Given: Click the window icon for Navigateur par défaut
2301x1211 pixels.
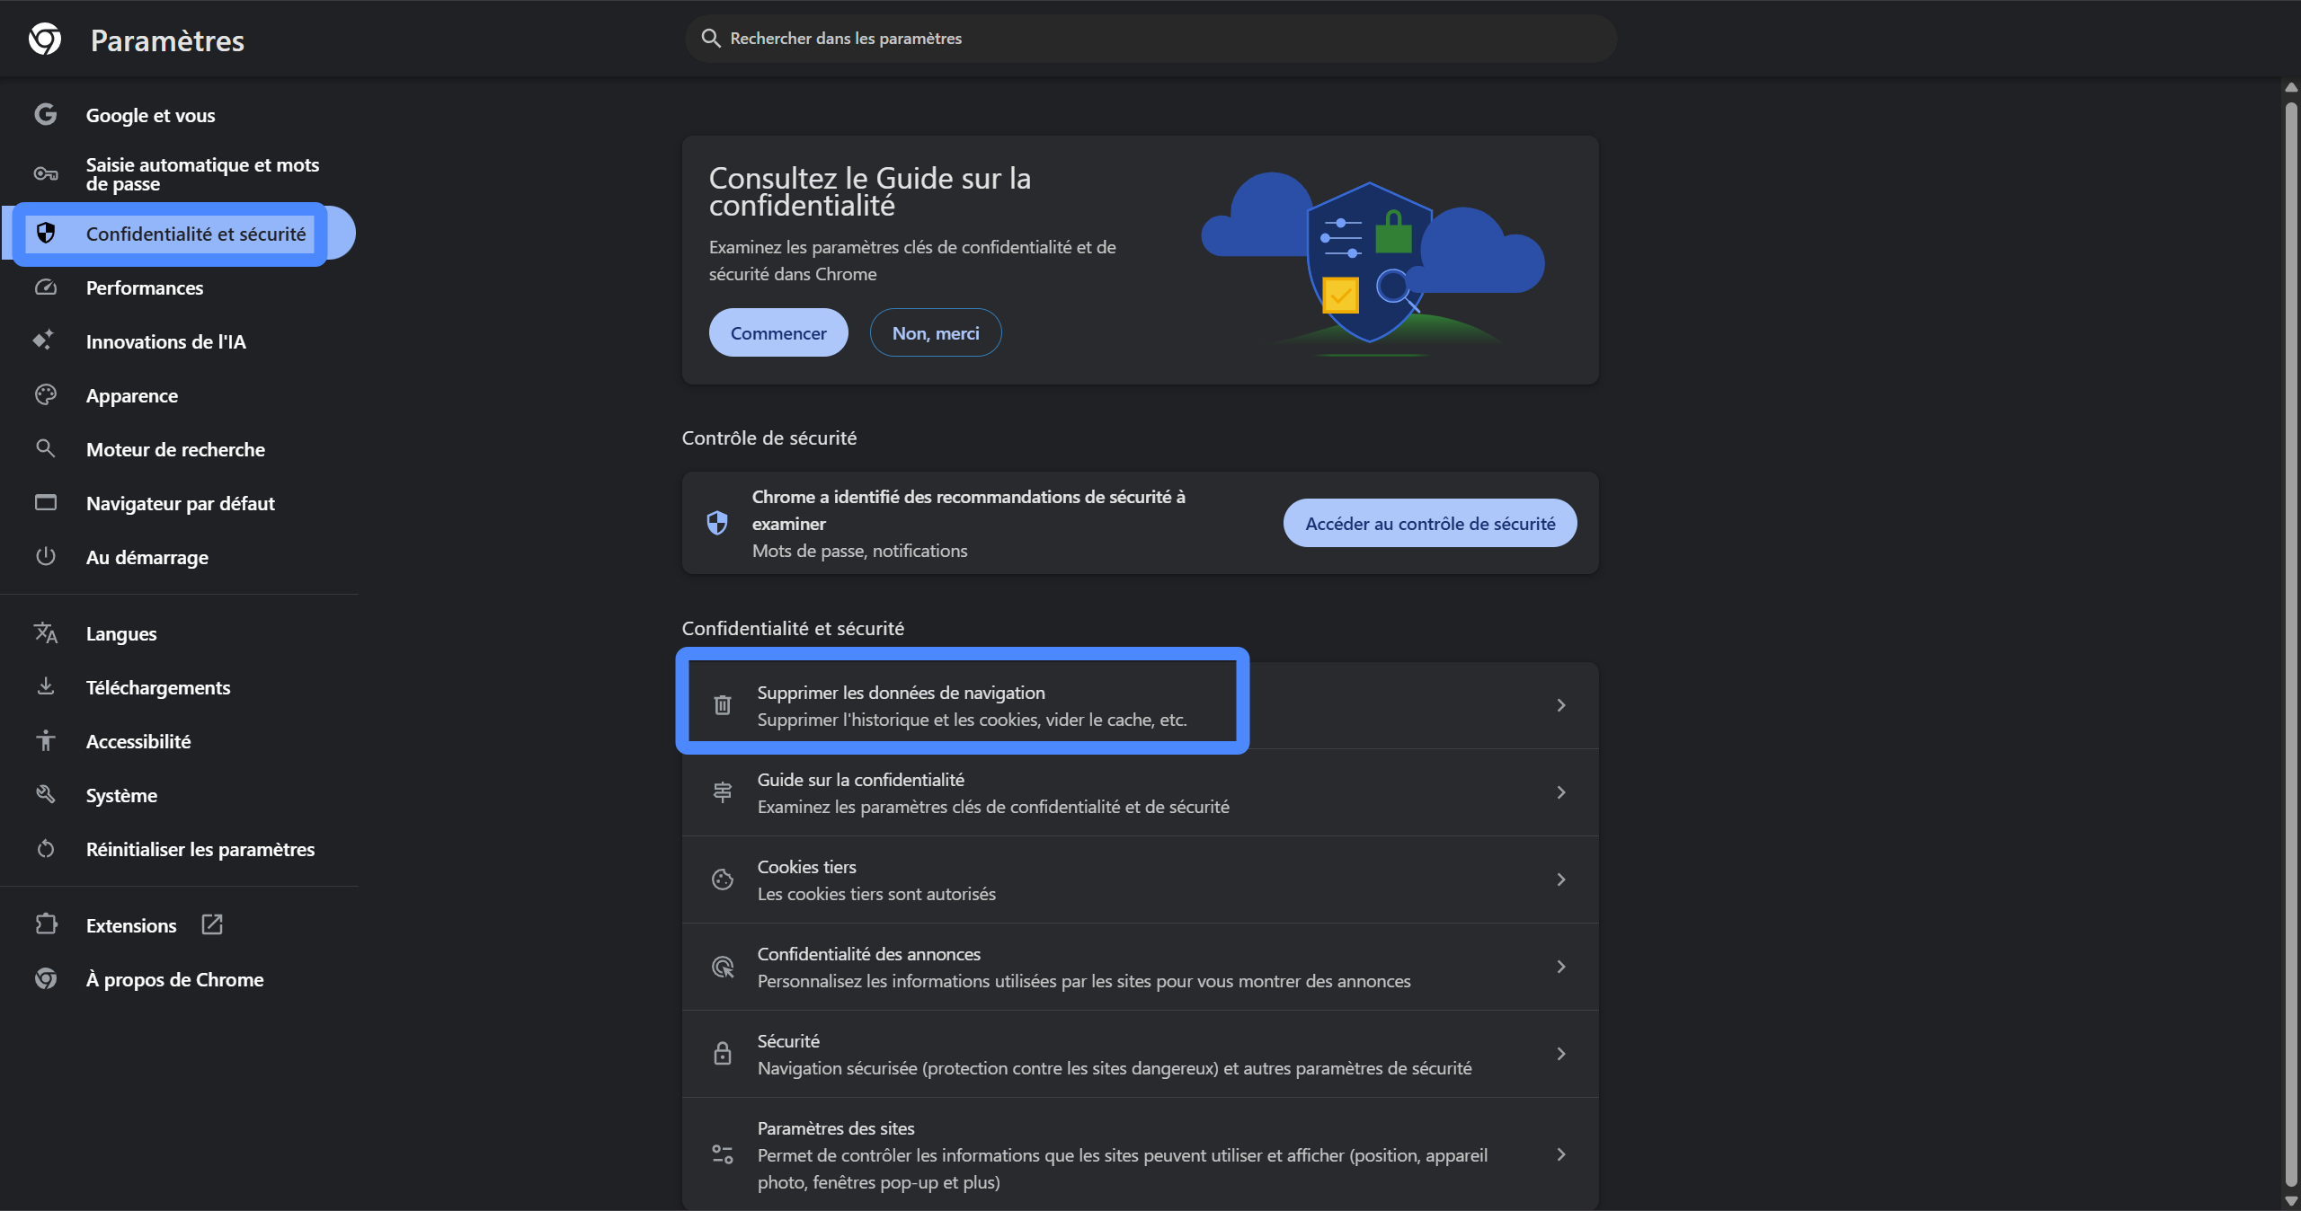Looking at the screenshot, I should [46, 502].
